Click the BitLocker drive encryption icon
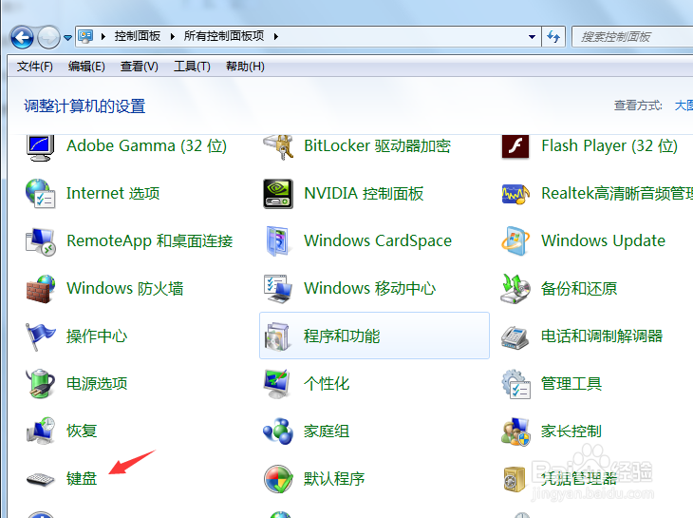This screenshot has height=518, width=693. [278, 147]
